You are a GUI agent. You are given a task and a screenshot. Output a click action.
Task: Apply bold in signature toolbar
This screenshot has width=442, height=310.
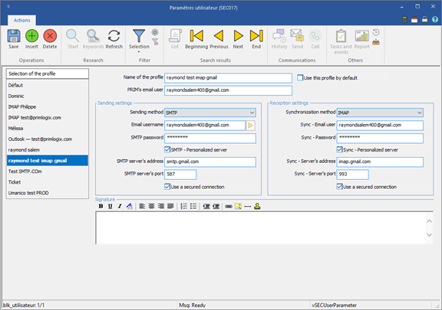tap(101, 206)
